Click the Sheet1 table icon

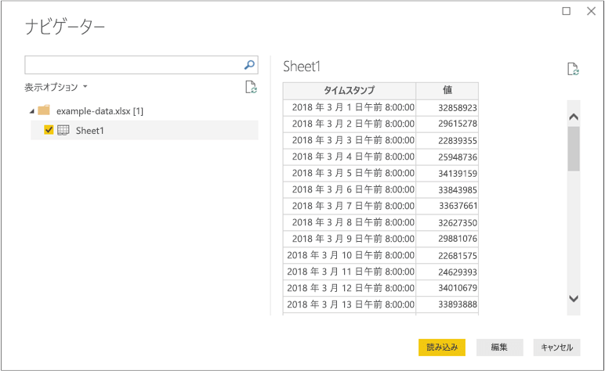point(63,130)
